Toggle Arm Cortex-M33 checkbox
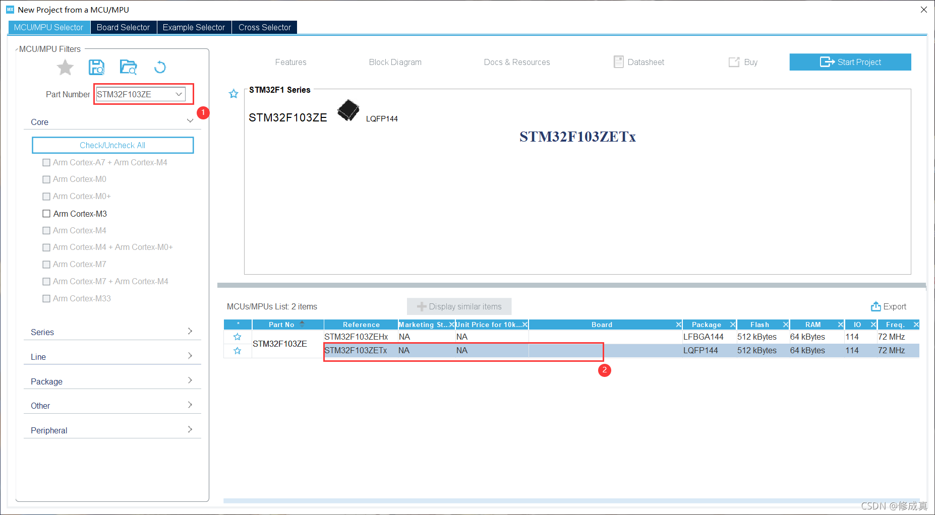The height and width of the screenshot is (515, 935). [x=46, y=298]
